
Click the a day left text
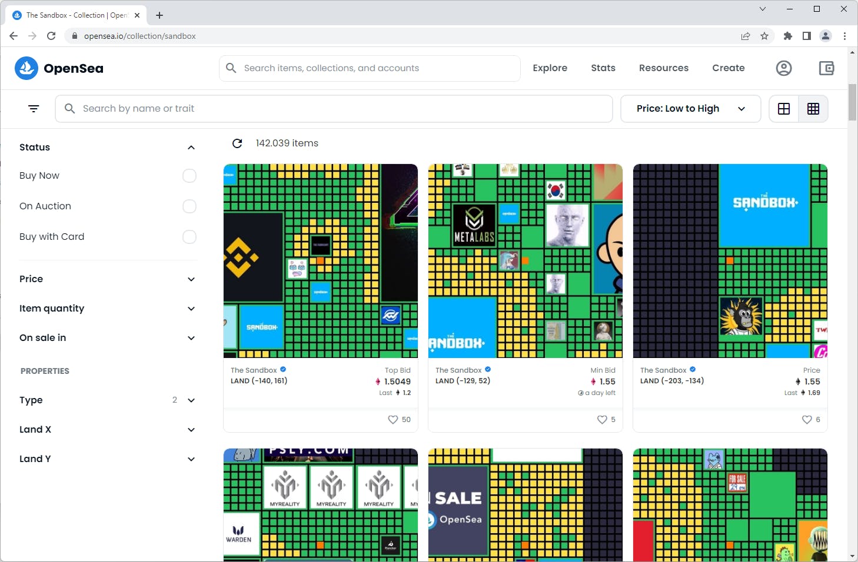600,393
